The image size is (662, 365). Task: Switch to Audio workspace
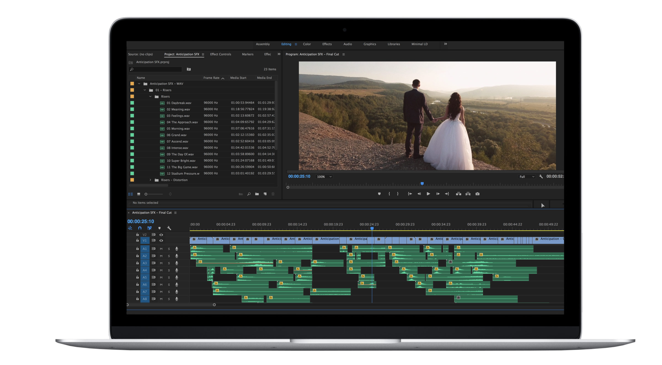click(x=348, y=44)
